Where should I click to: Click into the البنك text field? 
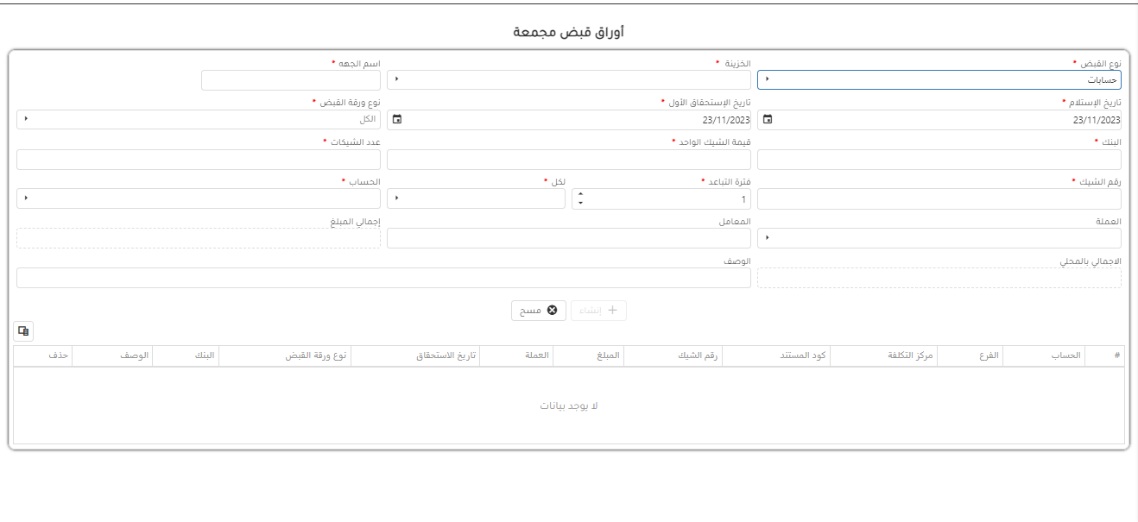[939, 160]
